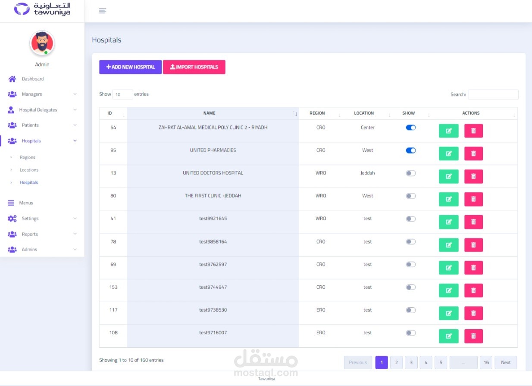Sort table by the LOCATION column

pyautogui.click(x=367, y=113)
